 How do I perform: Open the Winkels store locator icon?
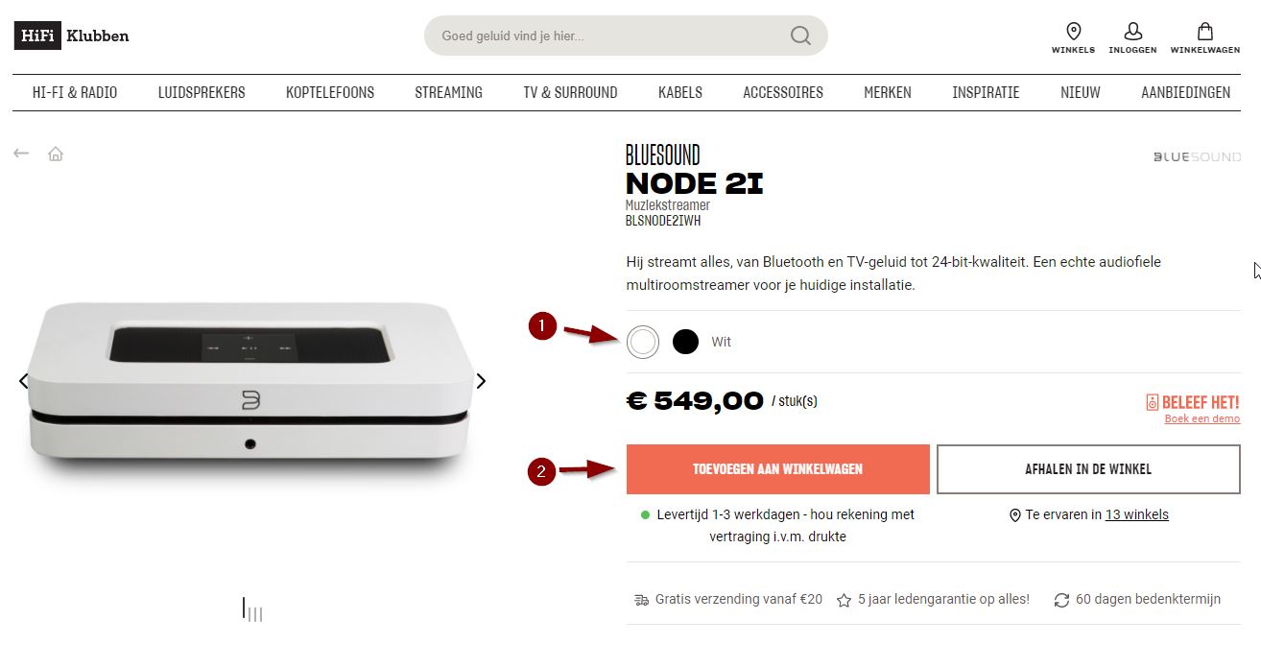point(1073,31)
